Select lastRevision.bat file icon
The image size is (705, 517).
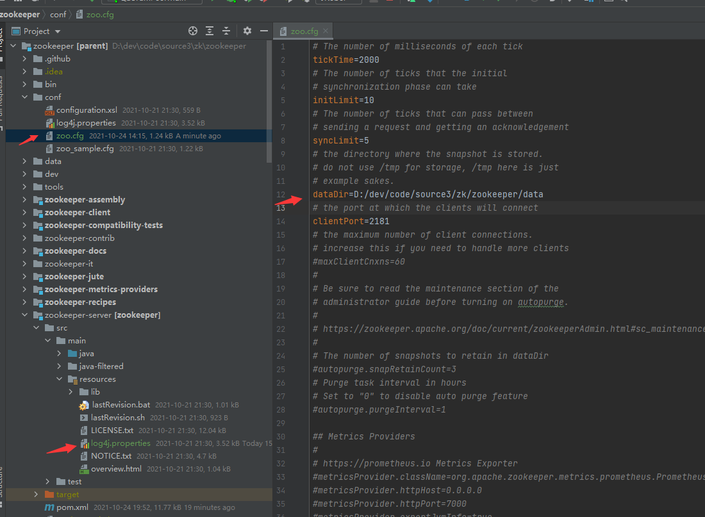pos(83,405)
